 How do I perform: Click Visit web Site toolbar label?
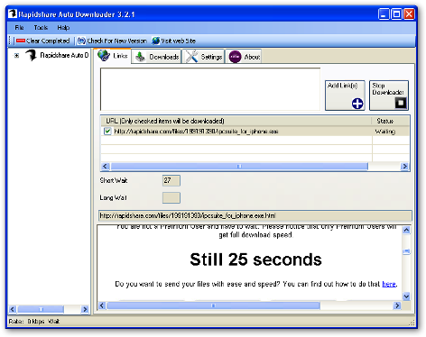pos(178,41)
